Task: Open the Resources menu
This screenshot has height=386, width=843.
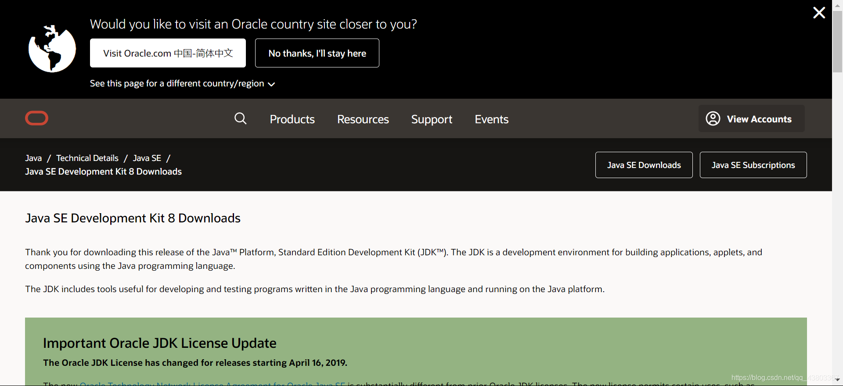Action: click(x=363, y=119)
